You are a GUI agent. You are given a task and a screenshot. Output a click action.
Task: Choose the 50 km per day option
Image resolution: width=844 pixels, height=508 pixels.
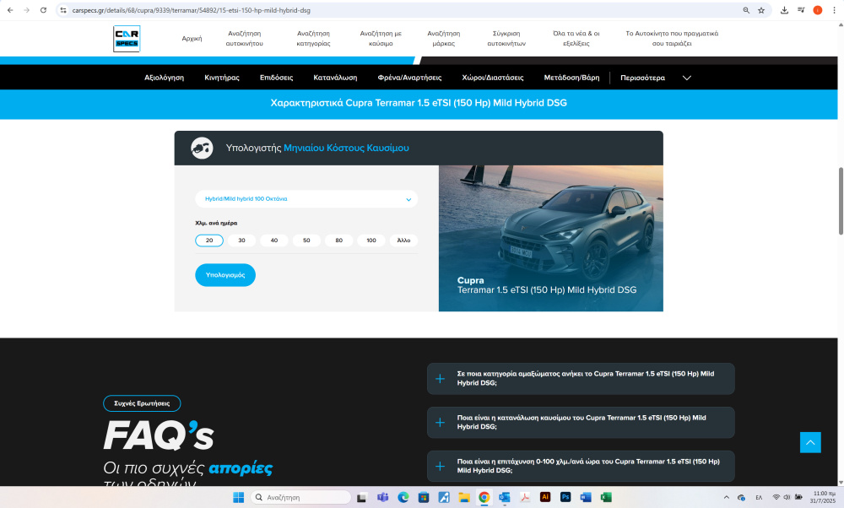[306, 240]
